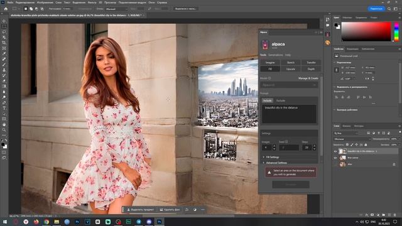402x226 pixels.
Task: Hide the 'beautiful city in the distance' layer
Action: pos(335,151)
